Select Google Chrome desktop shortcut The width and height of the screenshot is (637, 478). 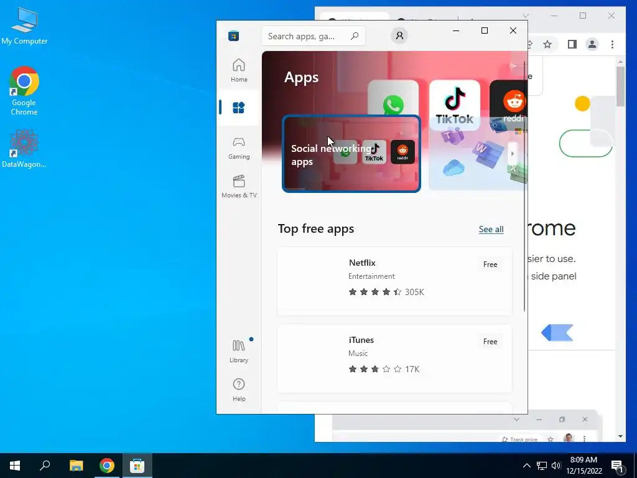pyautogui.click(x=24, y=91)
